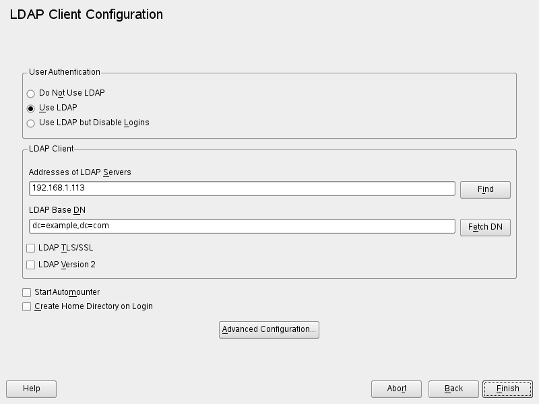Enable the Start Automounter option

pos(27,293)
